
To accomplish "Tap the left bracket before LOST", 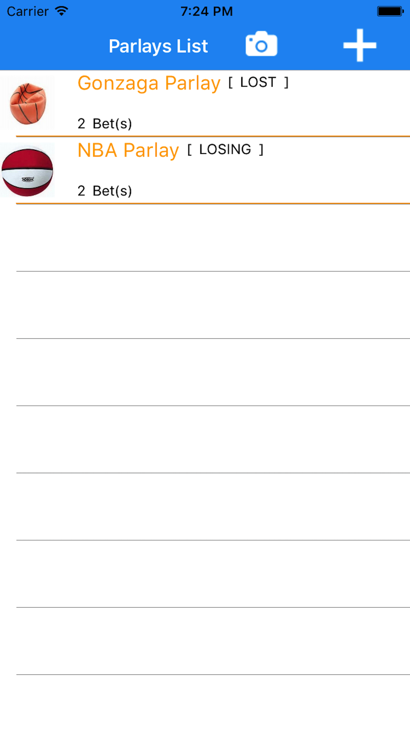I will 230,83.
